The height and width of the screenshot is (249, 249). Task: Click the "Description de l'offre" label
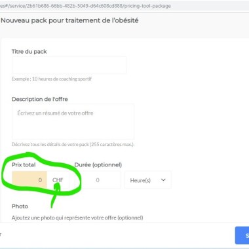coord(40,99)
